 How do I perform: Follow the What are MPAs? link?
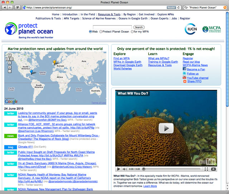tap(159, 58)
